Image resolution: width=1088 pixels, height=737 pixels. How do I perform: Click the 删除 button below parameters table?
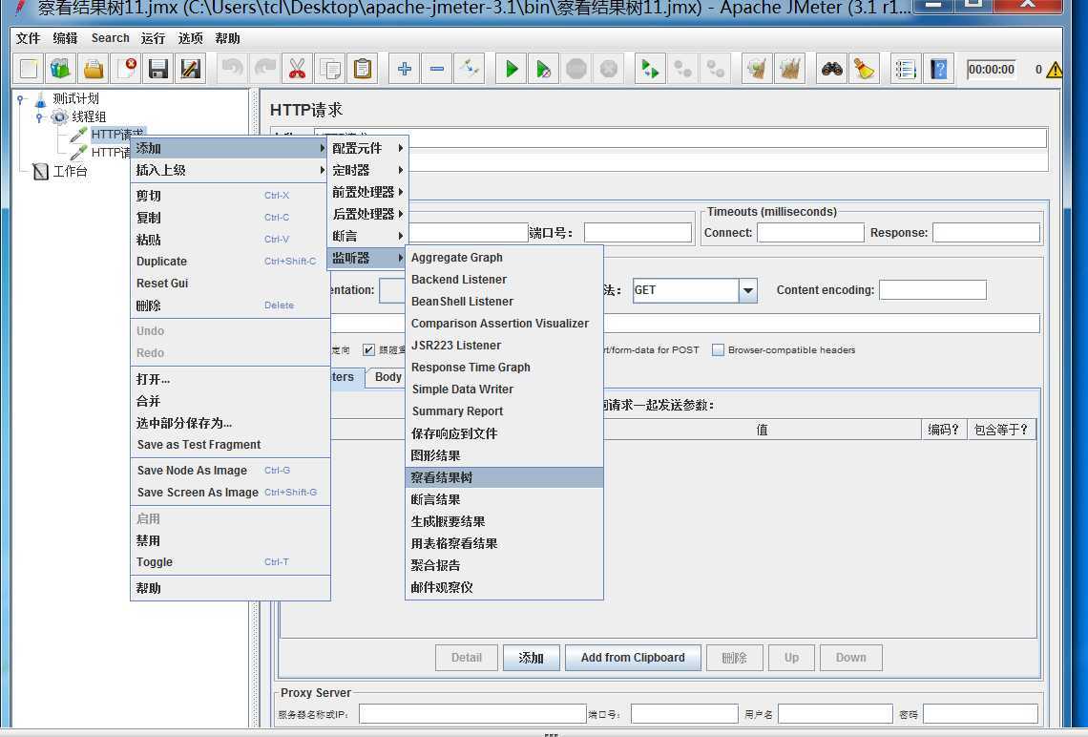[734, 658]
